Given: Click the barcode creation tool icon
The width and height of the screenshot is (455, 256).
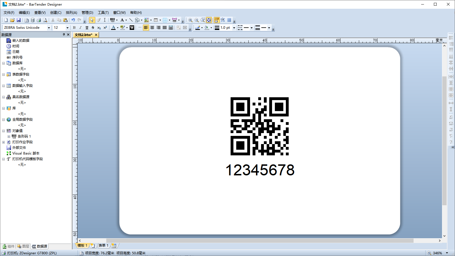Looking at the screenshot, I should tap(112, 20).
